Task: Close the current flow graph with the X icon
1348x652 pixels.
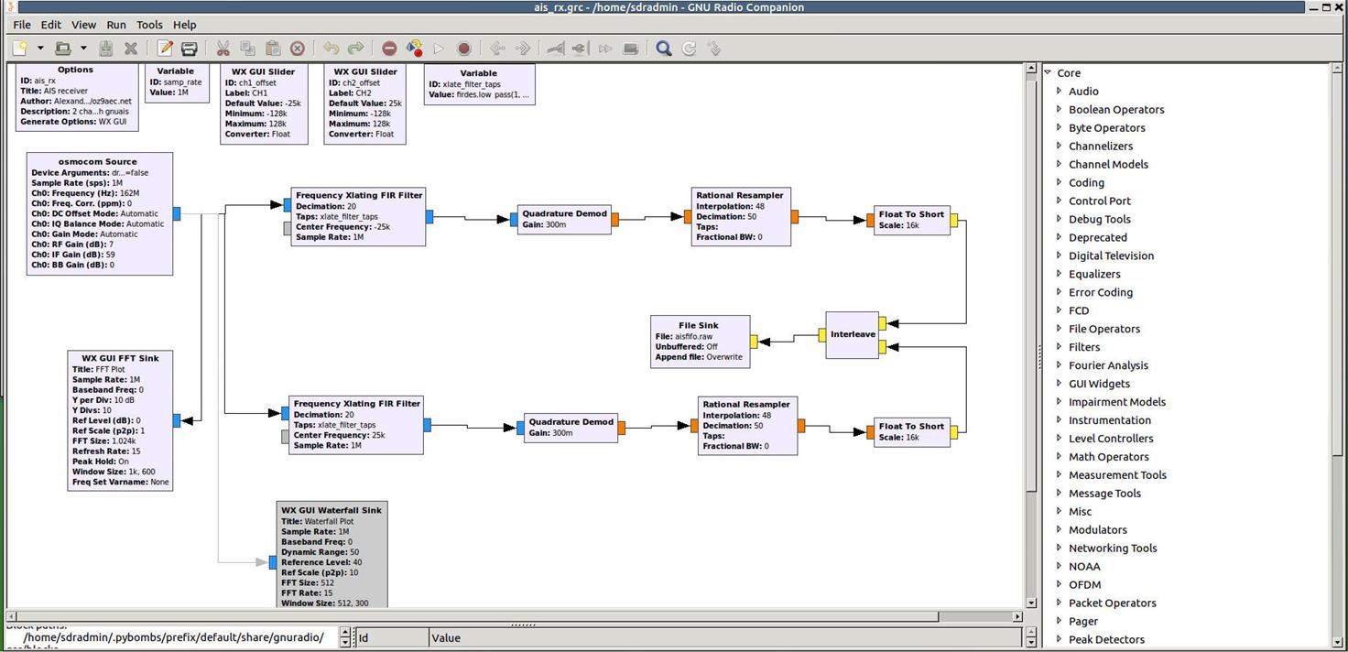Action: (130, 49)
